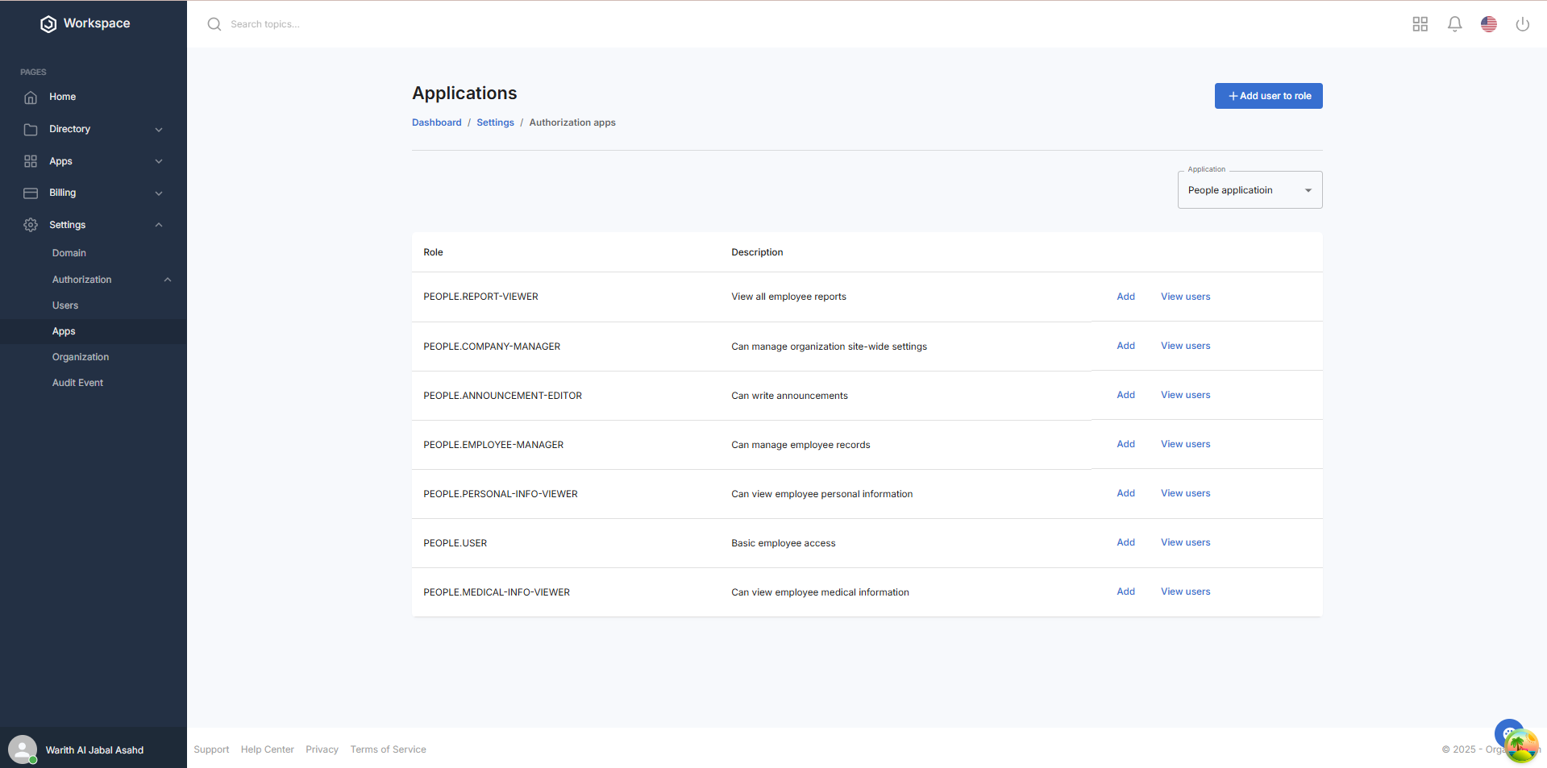Open the Application dropdown selector
1547x768 pixels.
point(1249,190)
